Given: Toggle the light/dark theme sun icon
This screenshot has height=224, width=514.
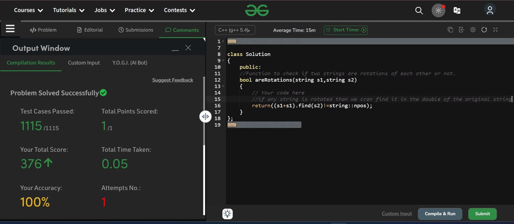Looking at the screenshot, I should (438, 10).
